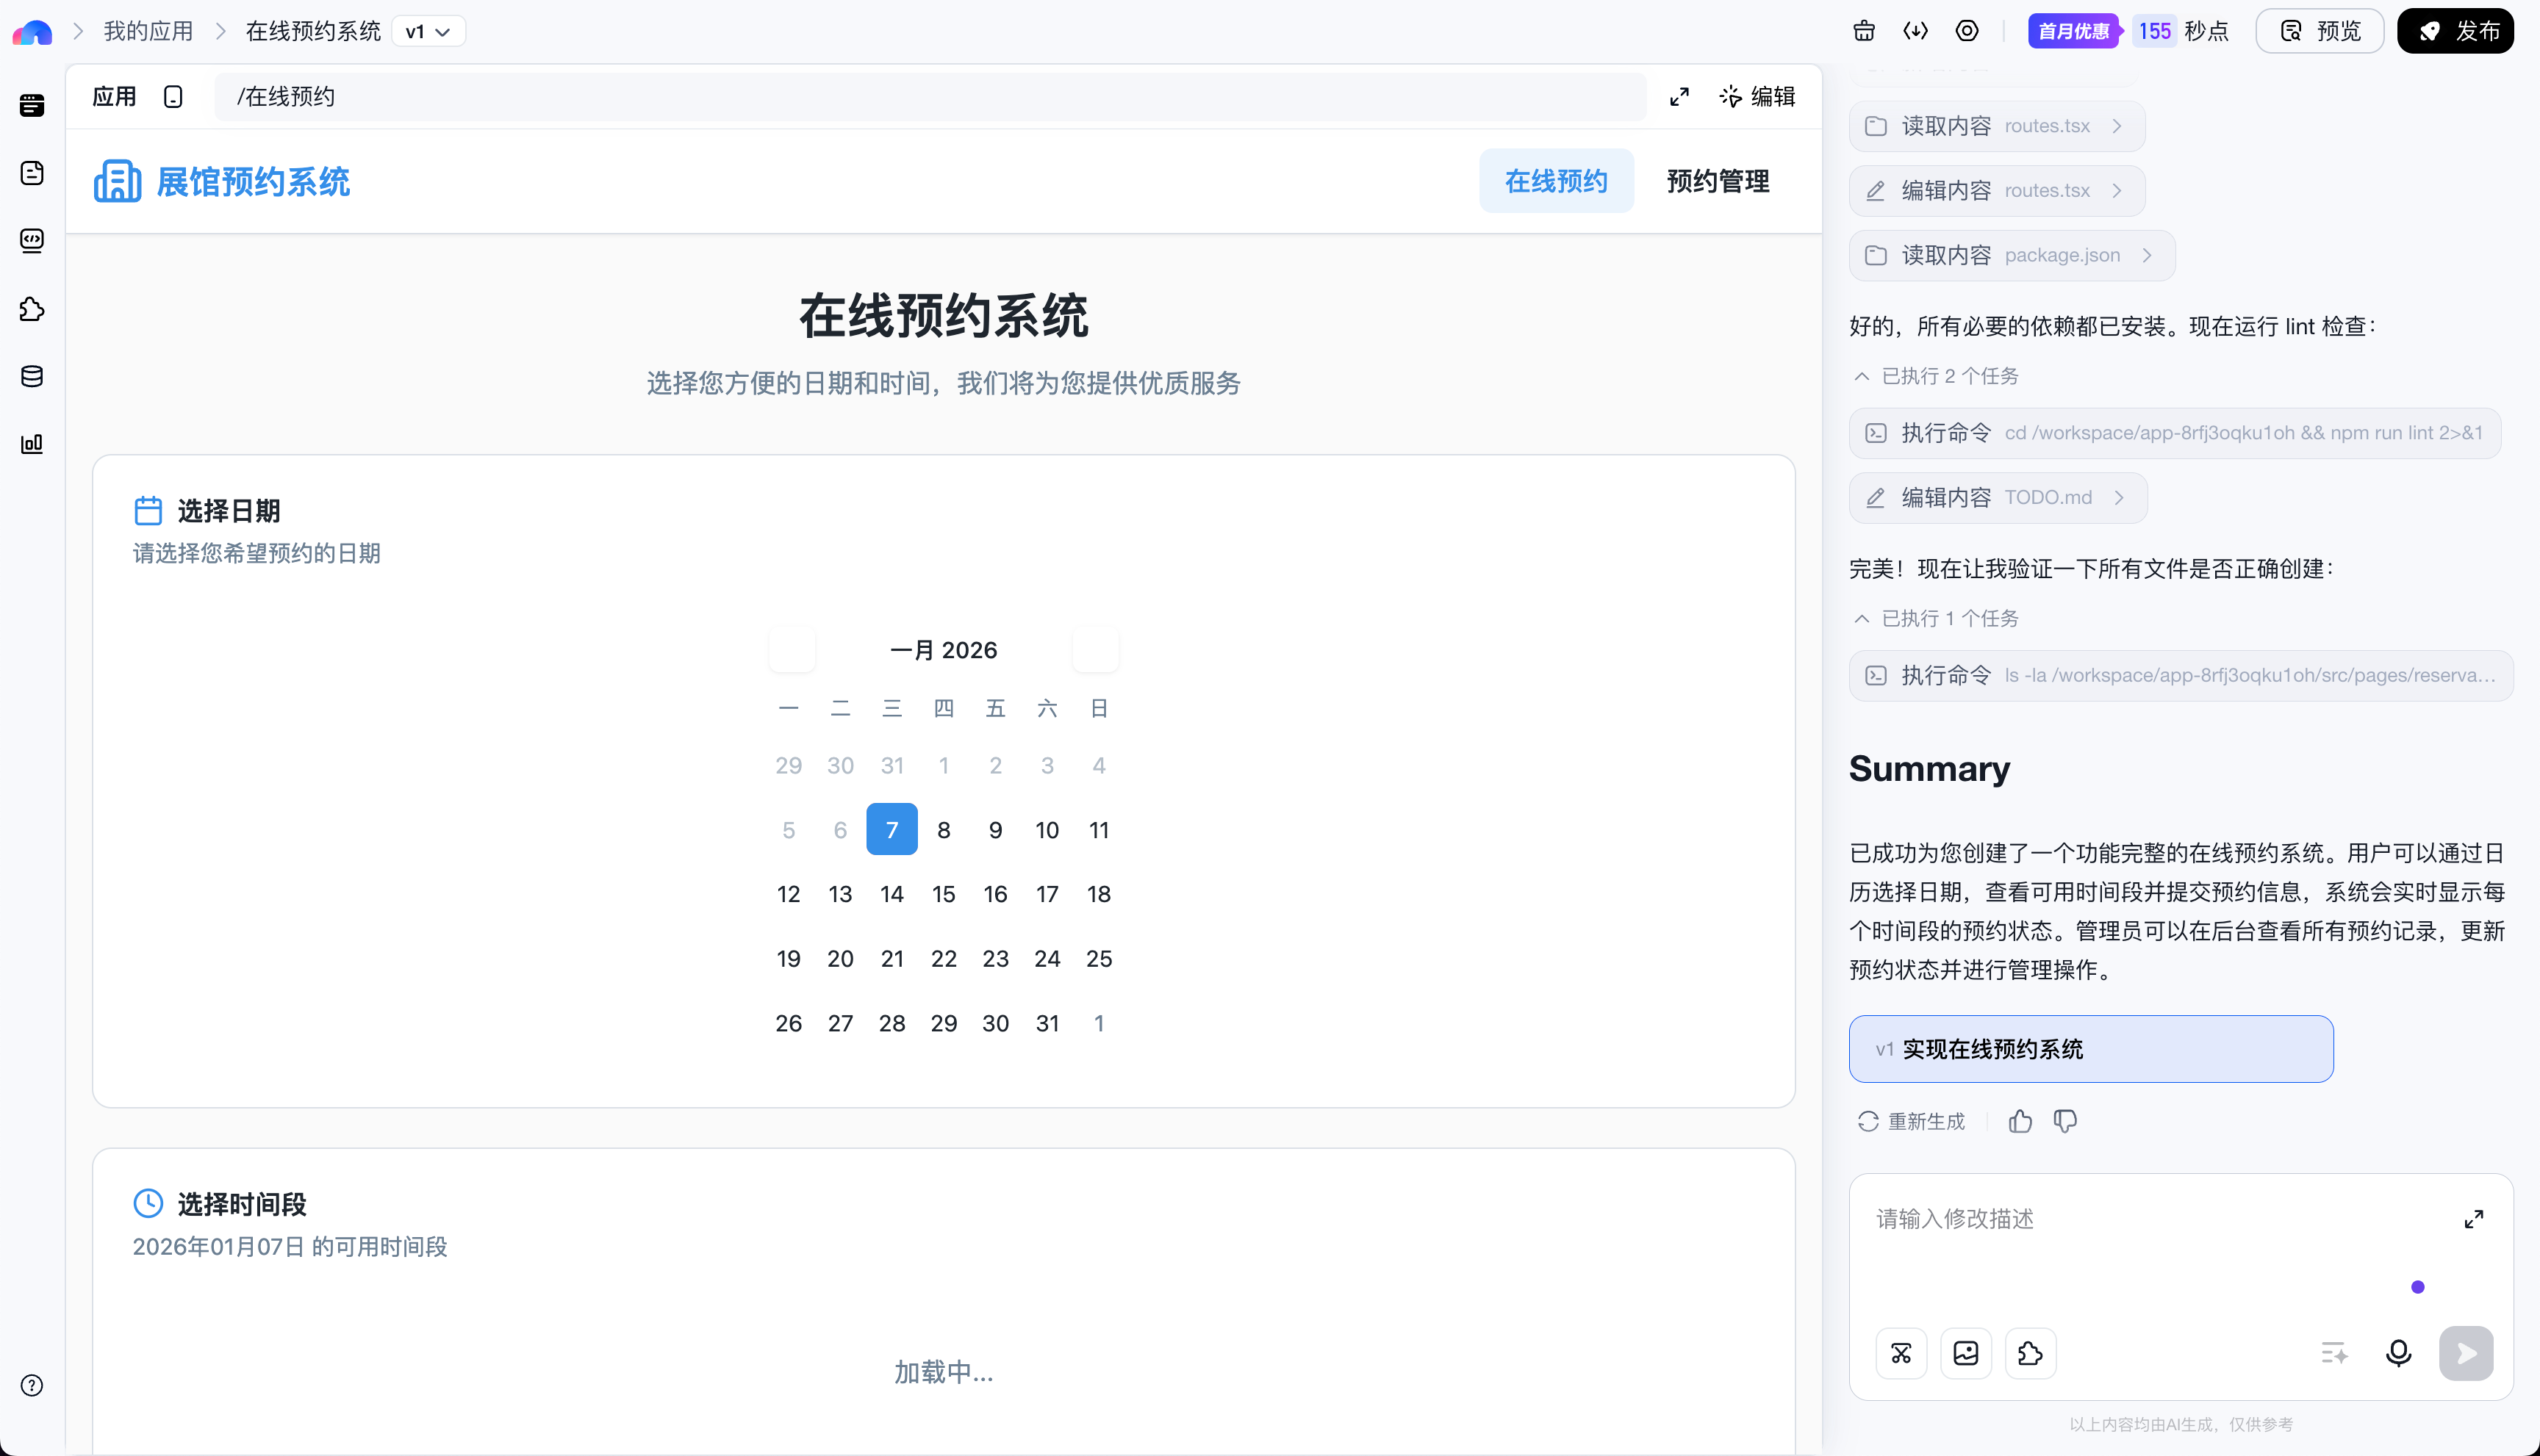
Task: Expand the app preview to fullscreen
Action: coord(1679,96)
